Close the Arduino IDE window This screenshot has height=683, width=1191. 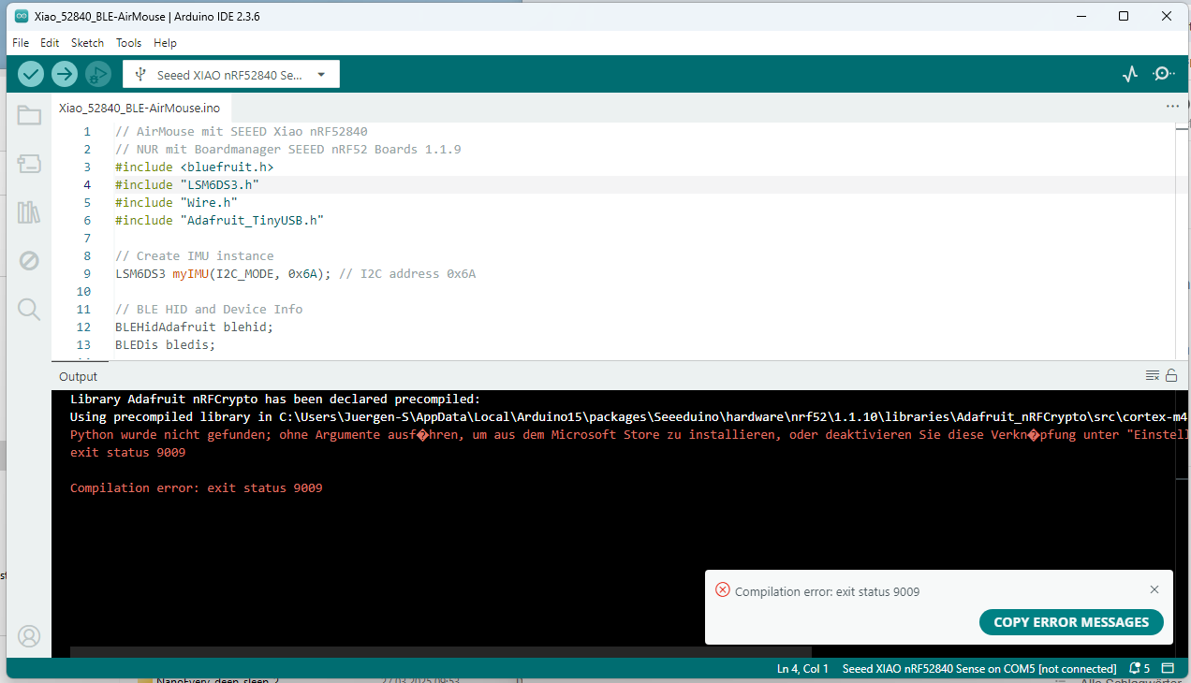[x=1167, y=16]
